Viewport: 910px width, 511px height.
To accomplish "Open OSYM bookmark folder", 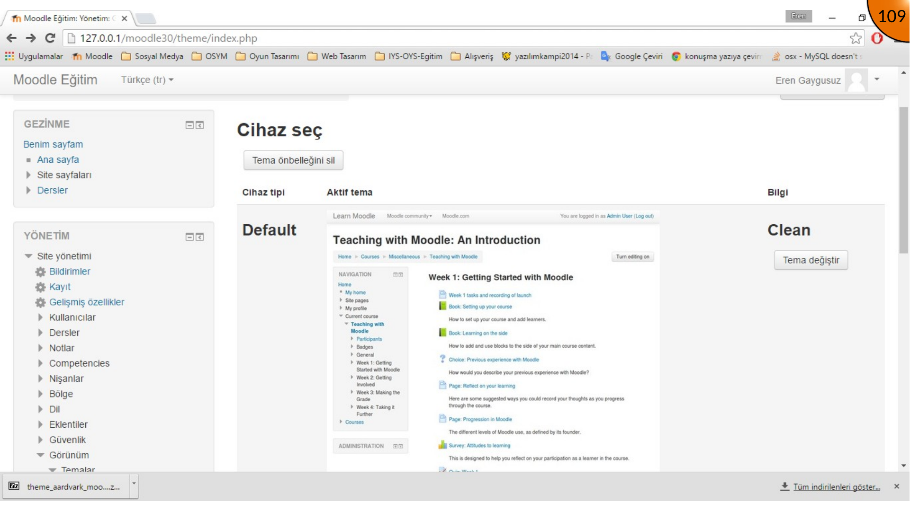I will (x=209, y=56).
